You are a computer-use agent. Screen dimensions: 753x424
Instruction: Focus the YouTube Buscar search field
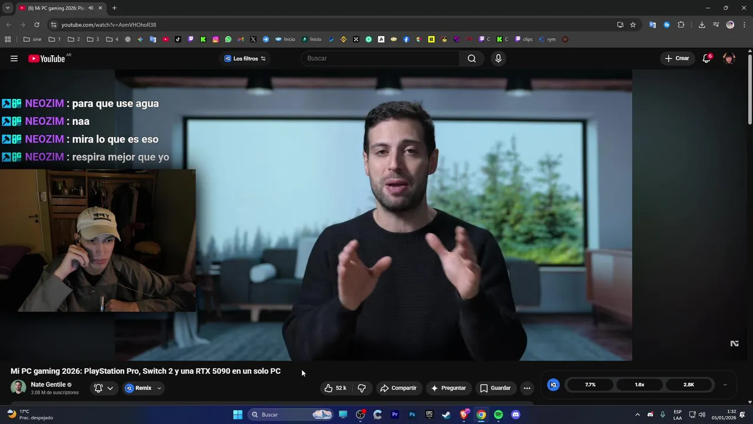coord(380,58)
